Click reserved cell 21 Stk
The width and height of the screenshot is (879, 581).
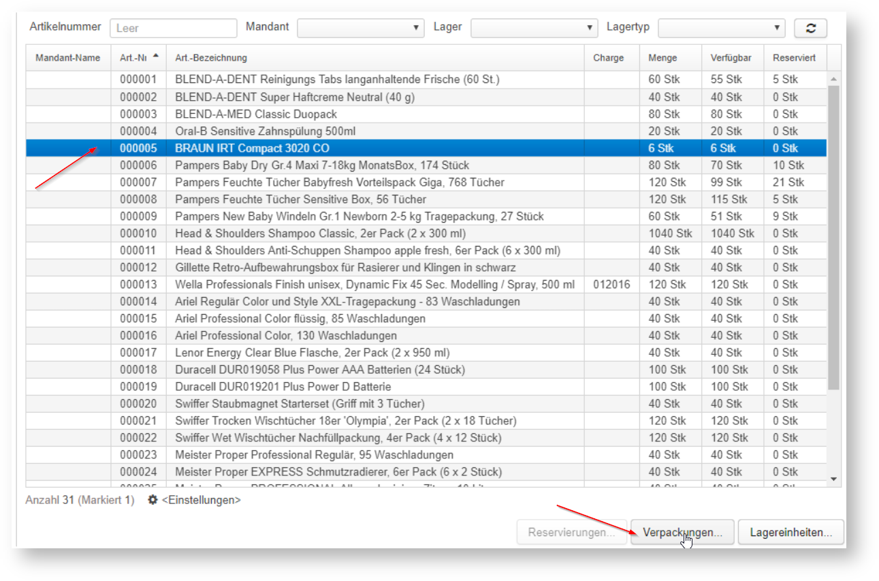[x=788, y=182]
